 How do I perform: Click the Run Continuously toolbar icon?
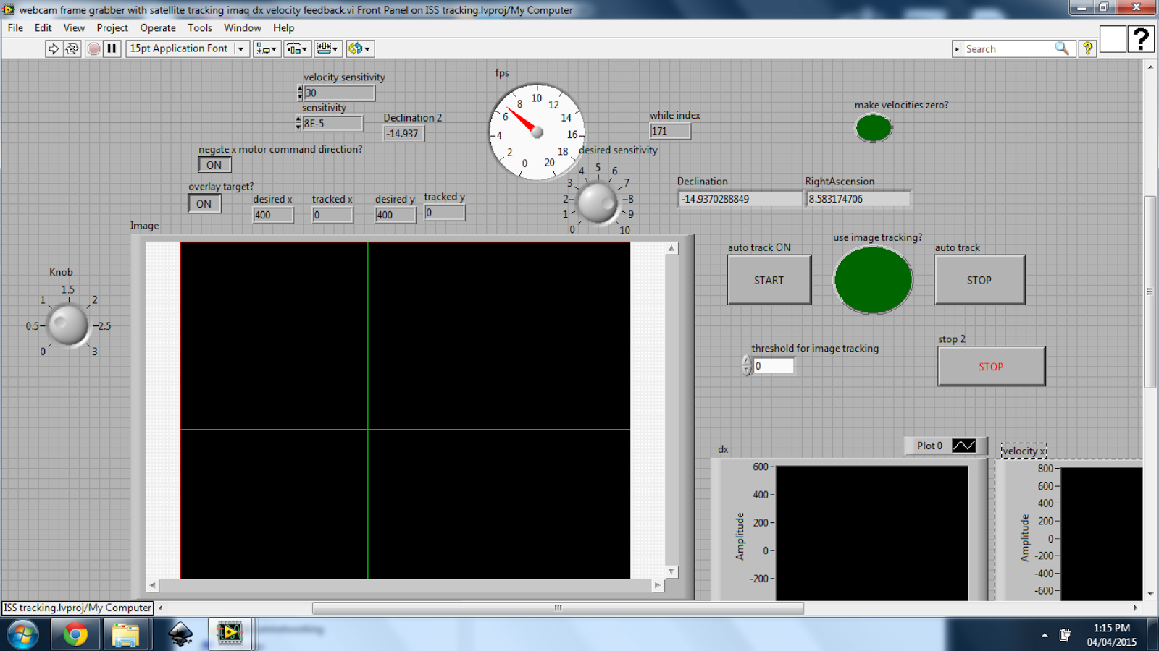tap(72, 48)
